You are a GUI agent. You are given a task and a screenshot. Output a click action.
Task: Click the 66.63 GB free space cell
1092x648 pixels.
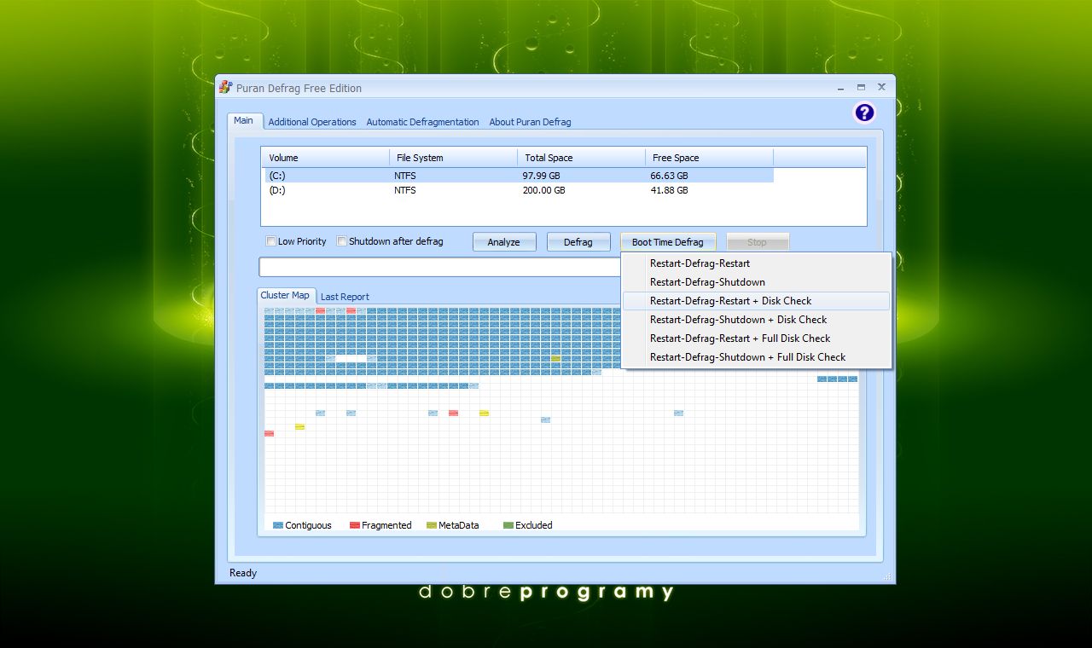[669, 176]
